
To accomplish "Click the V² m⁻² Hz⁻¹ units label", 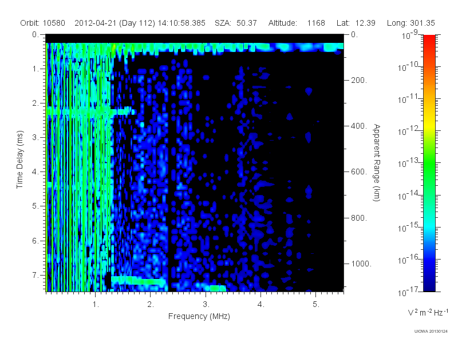I will 428,312.
